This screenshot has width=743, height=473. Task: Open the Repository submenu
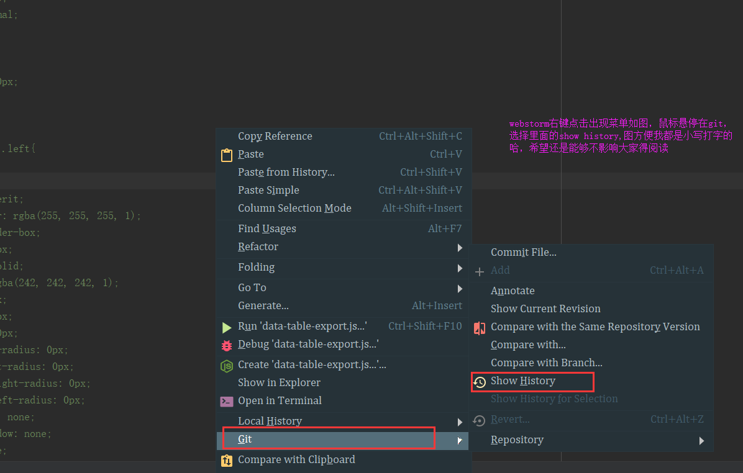pyautogui.click(x=517, y=439)
